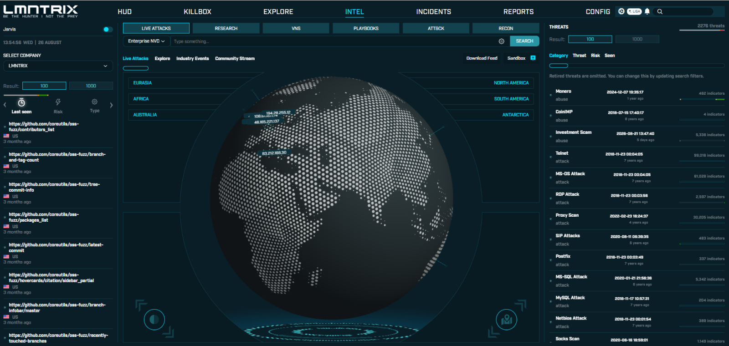The image size is (729, 346).
Task: Select the Last seen clock icon
Action: point(21,103)
